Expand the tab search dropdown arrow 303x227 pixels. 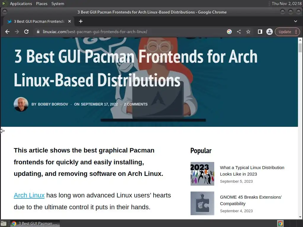click(296, 21)
